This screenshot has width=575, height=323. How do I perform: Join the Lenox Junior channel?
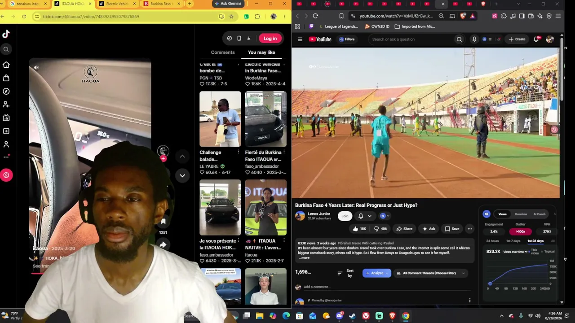345,216
